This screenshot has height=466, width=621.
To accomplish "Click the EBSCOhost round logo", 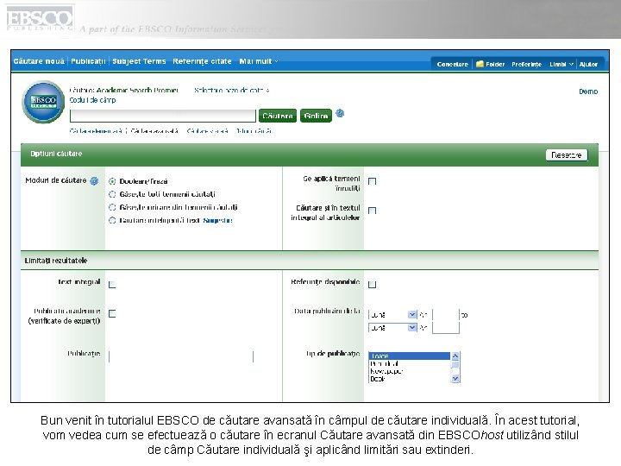I will (43, 102).
